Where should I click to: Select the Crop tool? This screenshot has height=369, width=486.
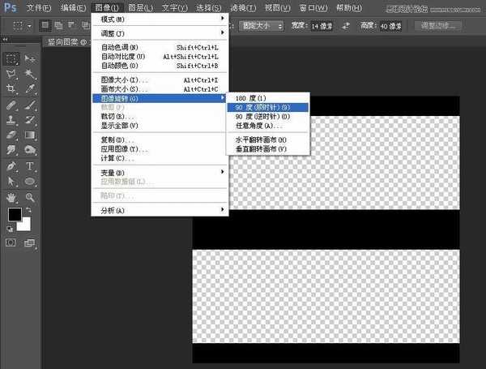[12, 88]
